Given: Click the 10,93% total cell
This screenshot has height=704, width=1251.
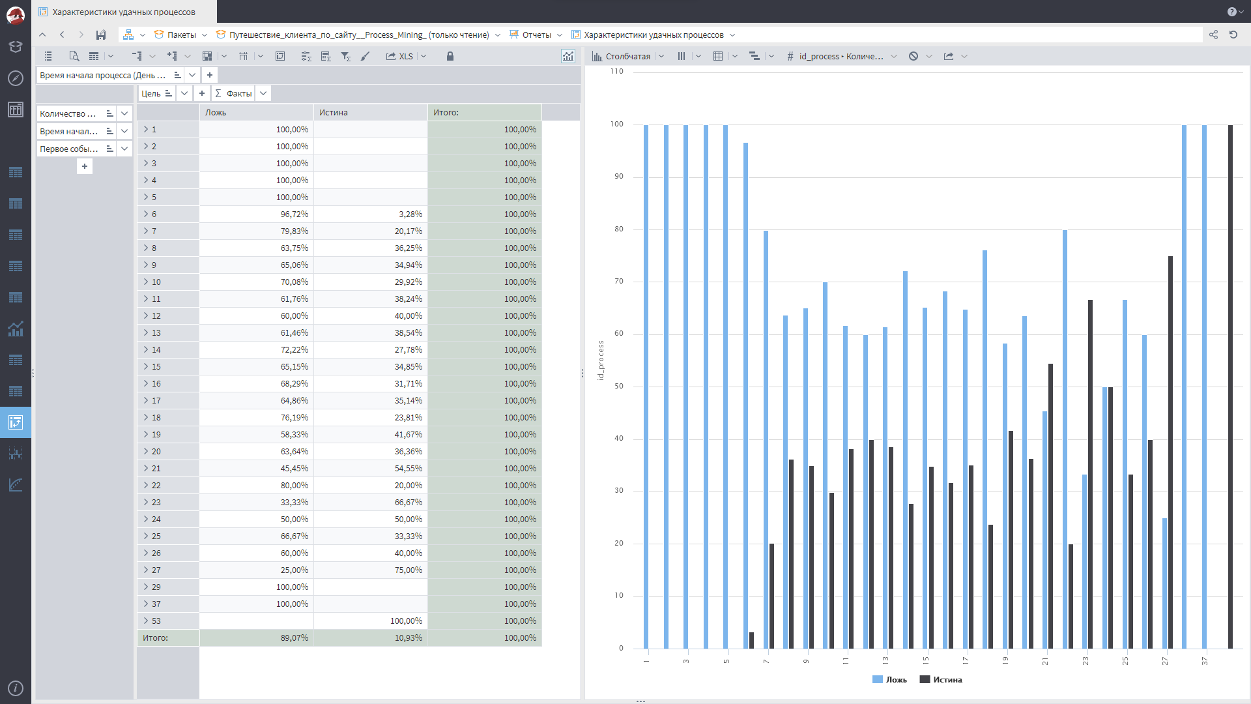Looking at the screenshot, I should tap(371, 638).
